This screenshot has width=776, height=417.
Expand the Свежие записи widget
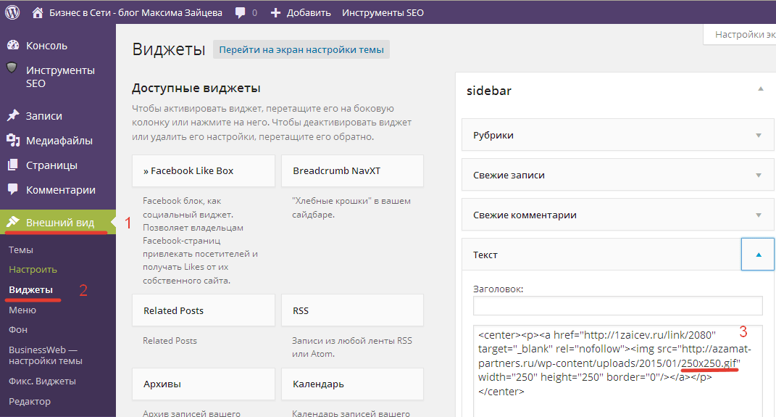point(759,175)
